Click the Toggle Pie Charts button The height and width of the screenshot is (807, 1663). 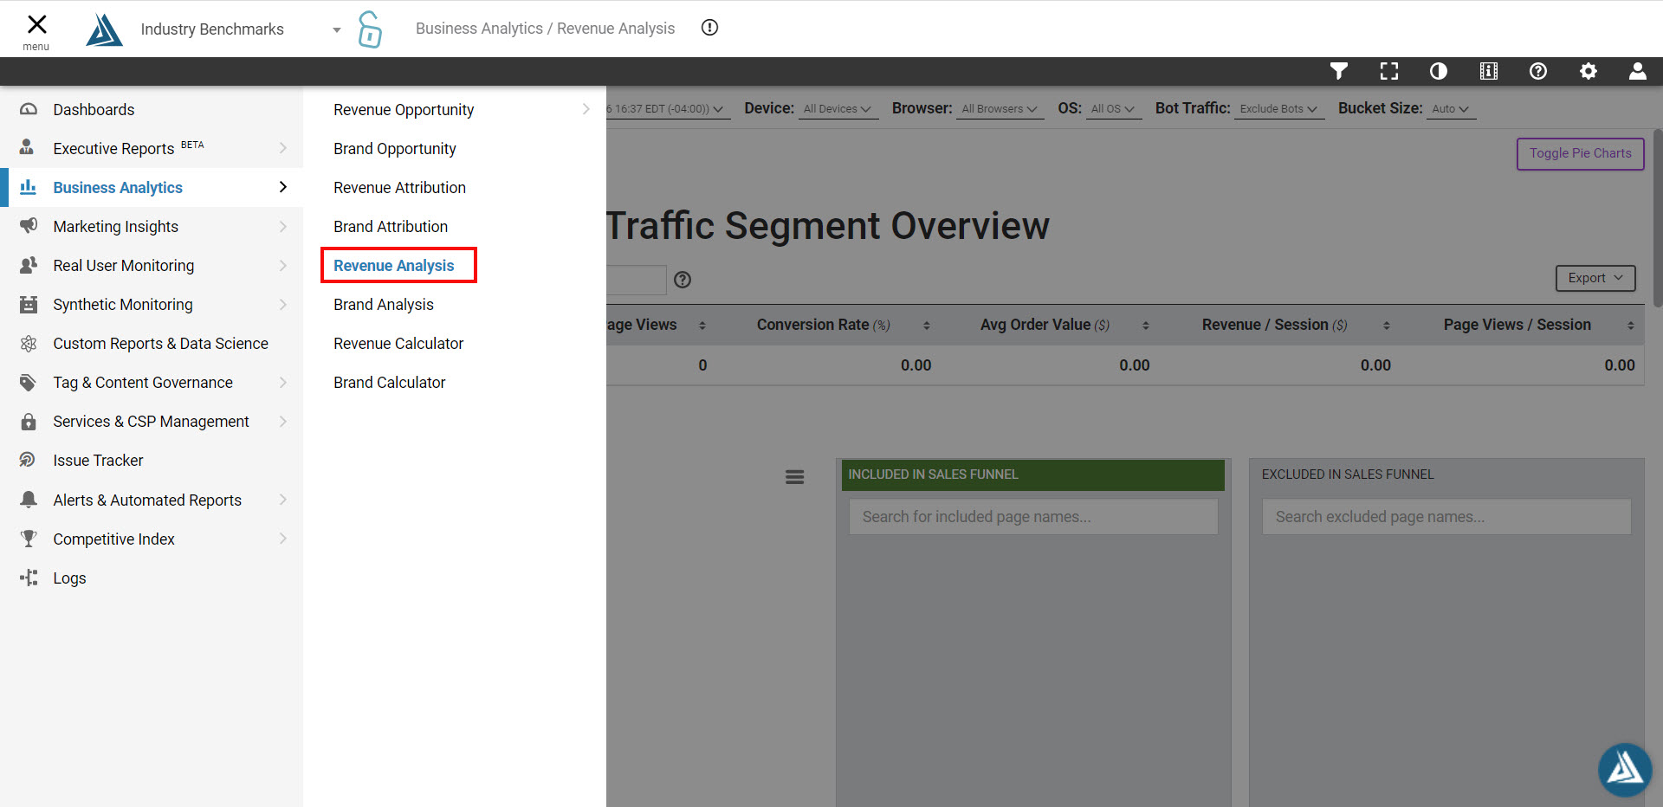click(1580, 153)
